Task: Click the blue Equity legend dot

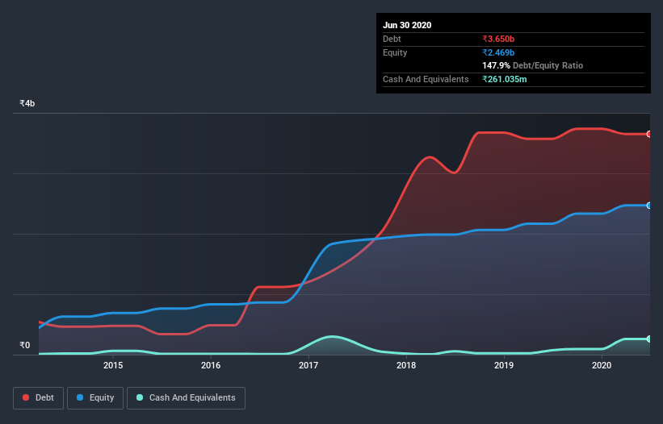Action: [80, 397]
